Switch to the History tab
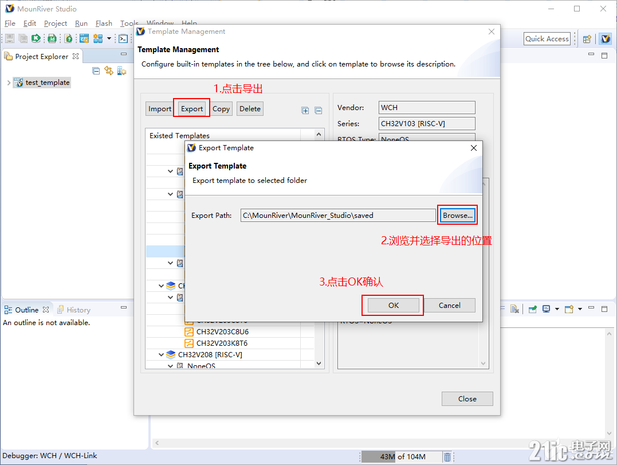This screenshot has height=465, width=617. 74,310
